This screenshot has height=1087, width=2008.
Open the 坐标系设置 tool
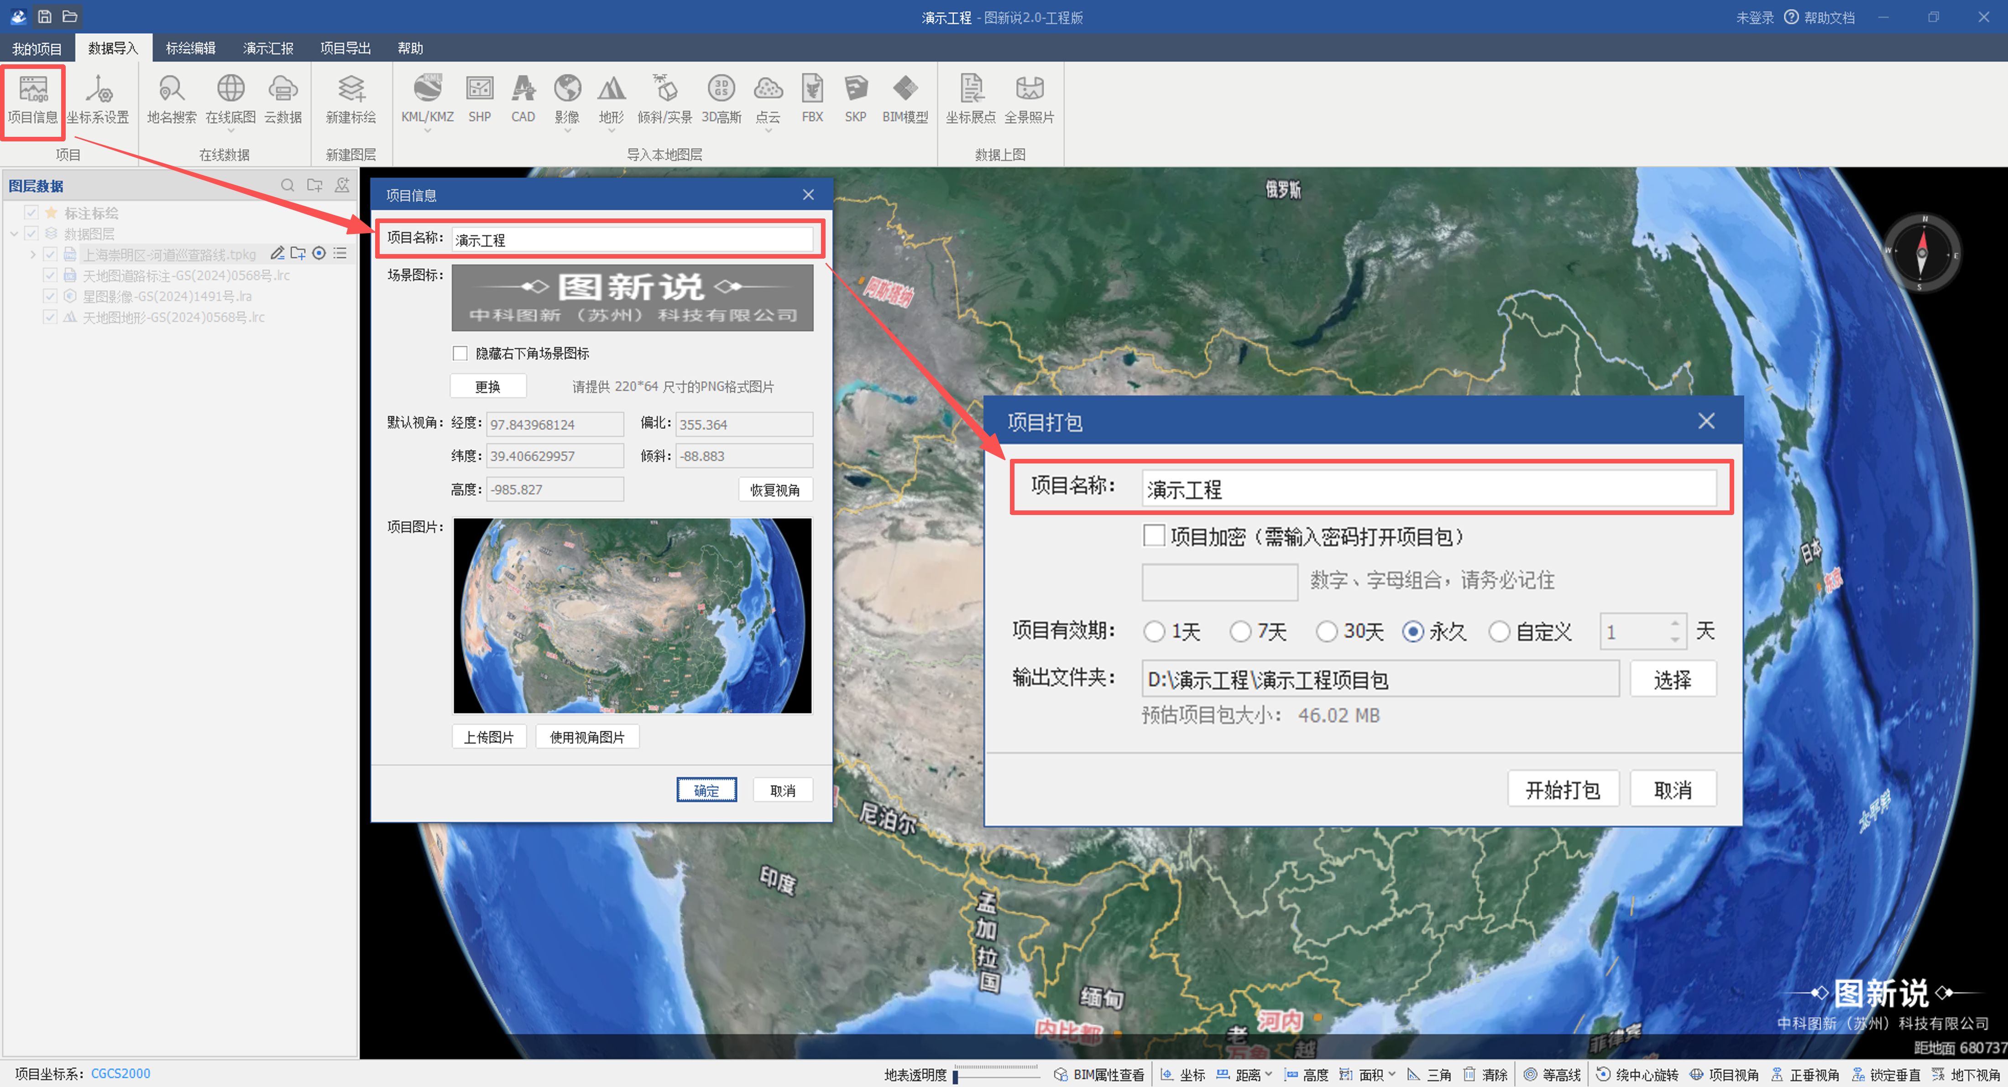(x=98, y=100)
